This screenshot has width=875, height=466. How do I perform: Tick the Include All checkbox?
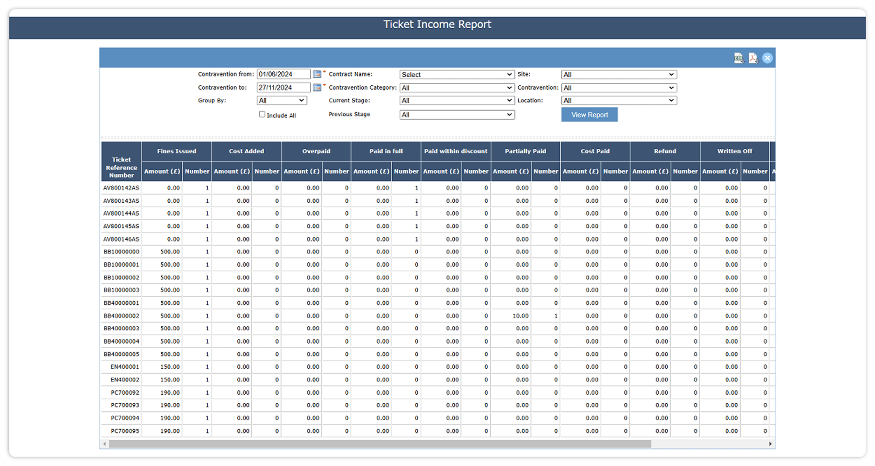(262, 114)
